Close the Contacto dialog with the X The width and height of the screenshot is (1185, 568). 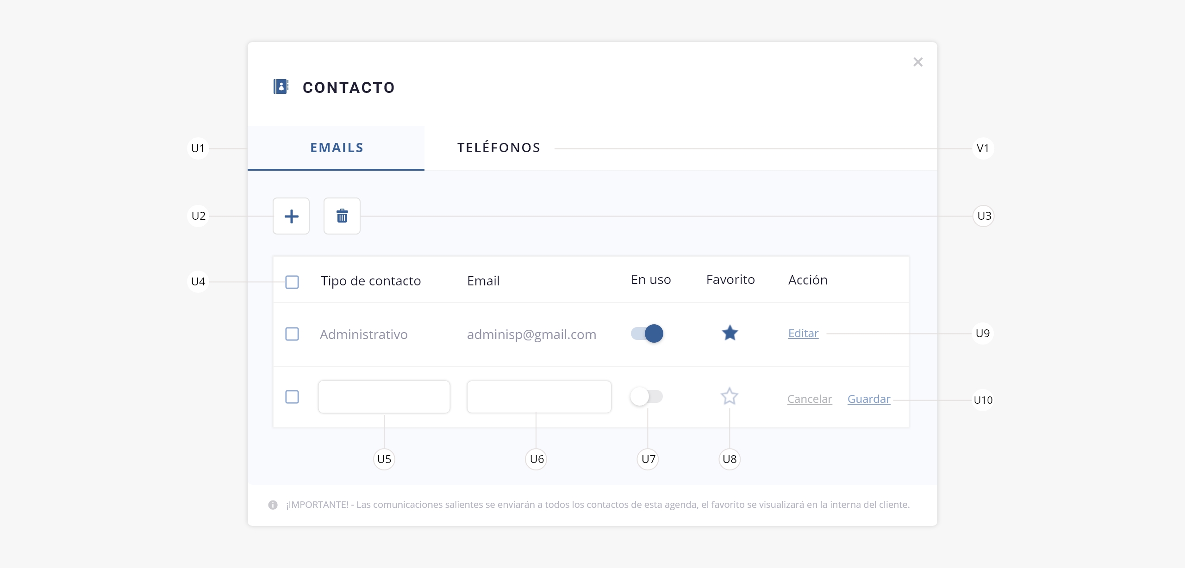pyautogui.click(x=918, y=62)
